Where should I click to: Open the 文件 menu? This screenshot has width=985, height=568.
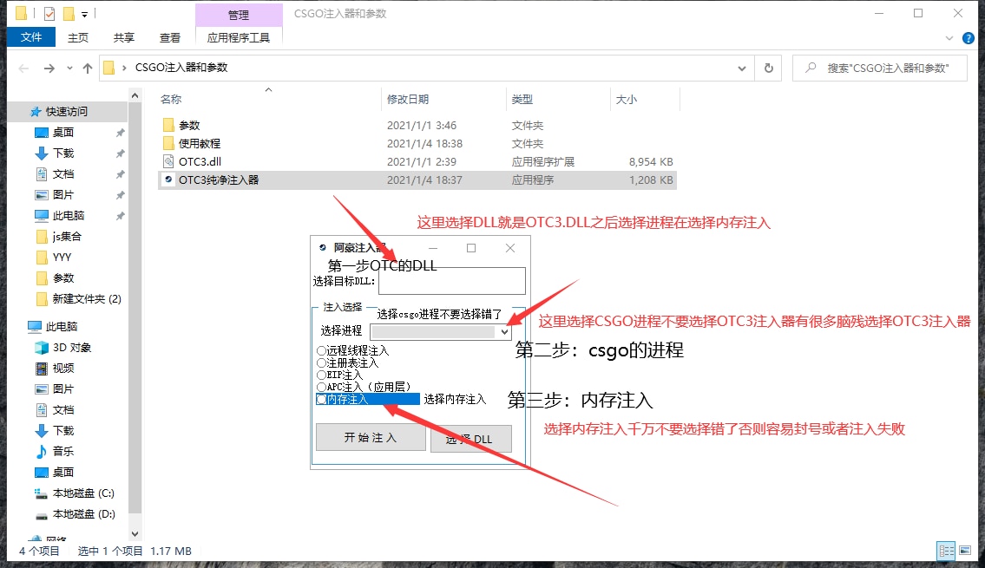coord(30,37)
